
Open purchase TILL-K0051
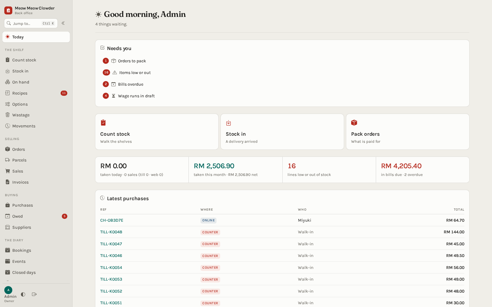[111, 303]
